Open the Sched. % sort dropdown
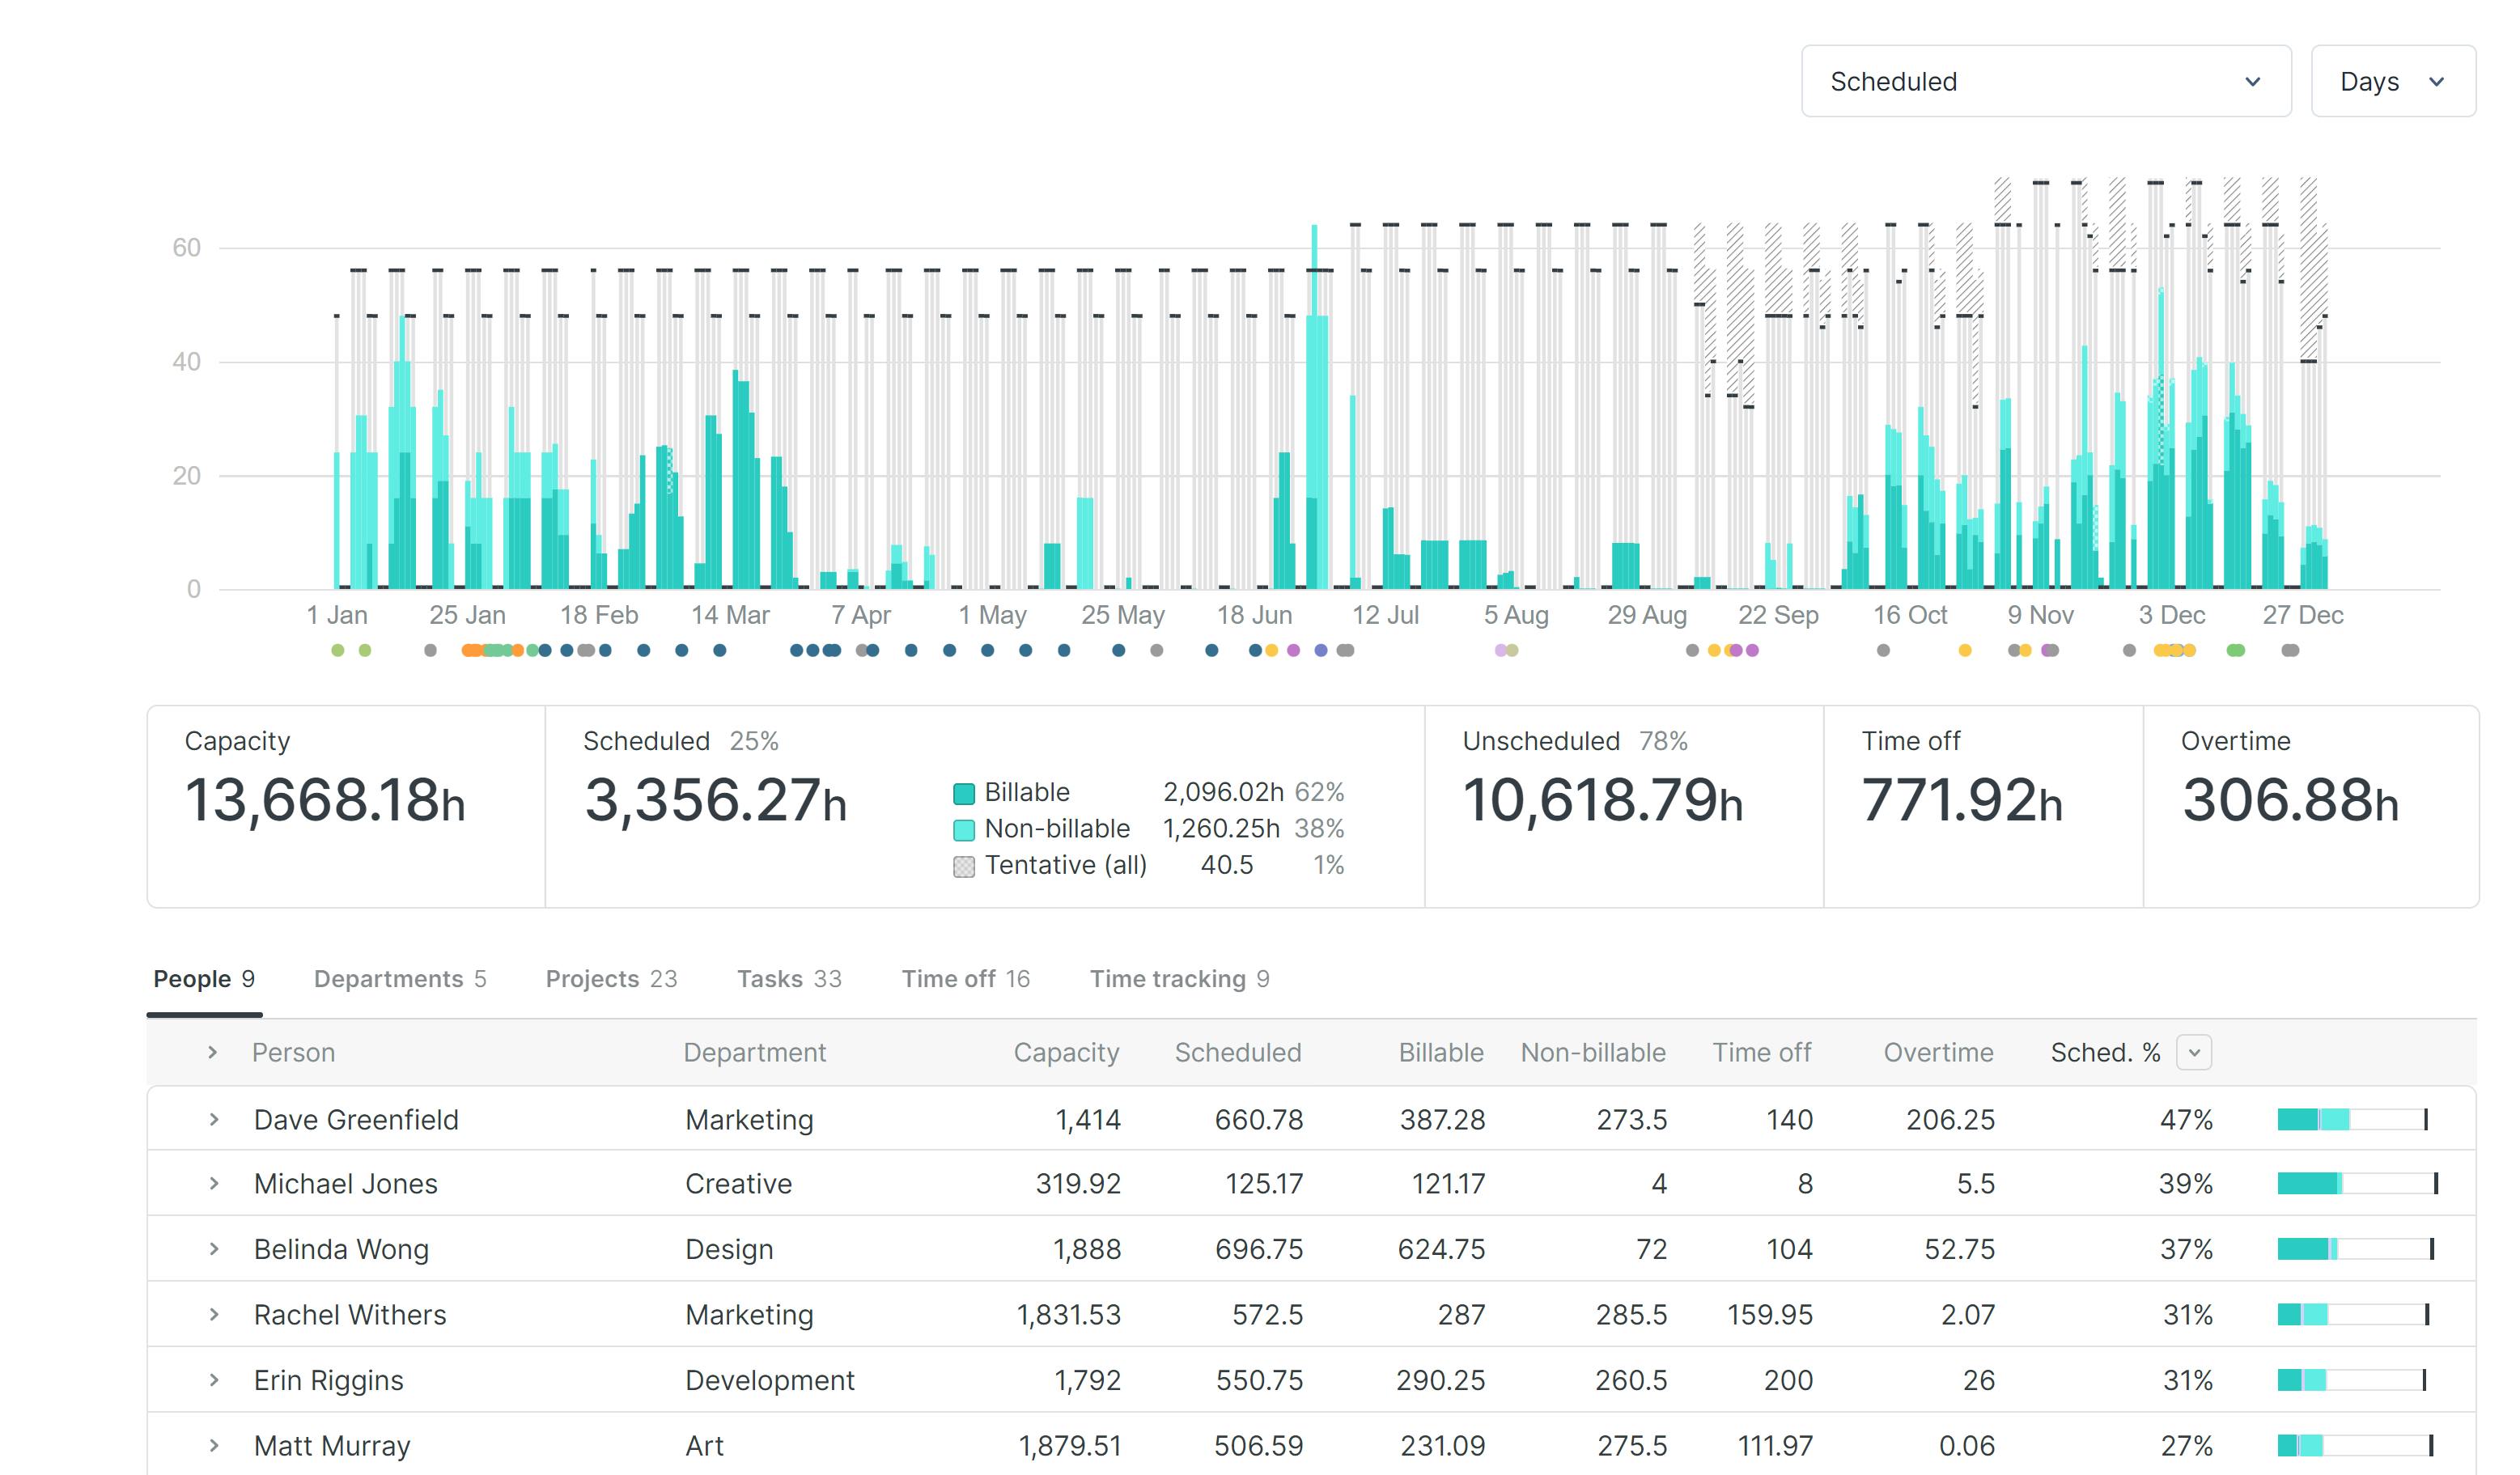The height and width of the screenshot is (1475, 2520). (2196, 1052)
